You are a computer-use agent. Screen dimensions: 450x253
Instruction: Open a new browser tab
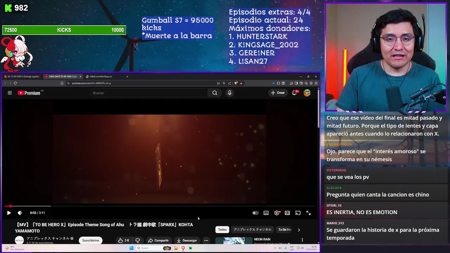[127, 76]
